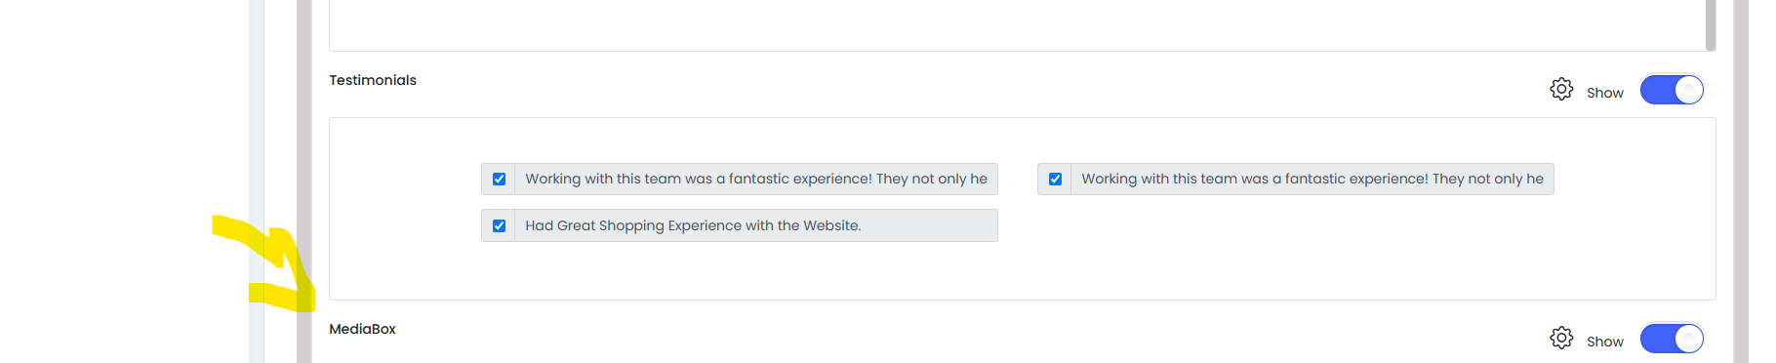Uncheck 'Had Great Shopping Experience' checkbox

[499, 225]
